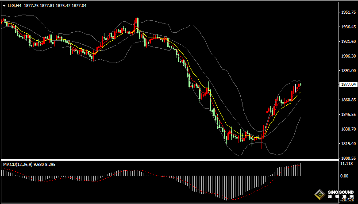Click the latest red candle near 1877

pos(300,85)
